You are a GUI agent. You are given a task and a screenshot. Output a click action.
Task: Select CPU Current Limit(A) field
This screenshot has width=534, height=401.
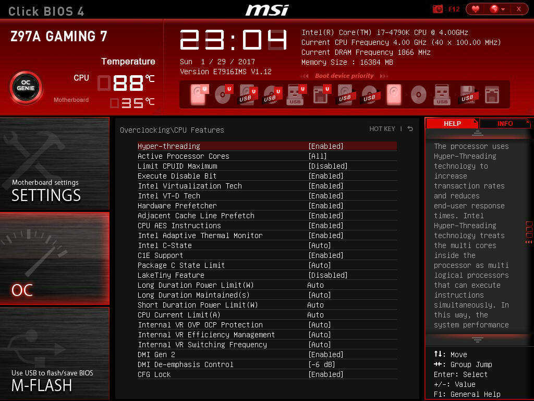(x=267, y=315)
